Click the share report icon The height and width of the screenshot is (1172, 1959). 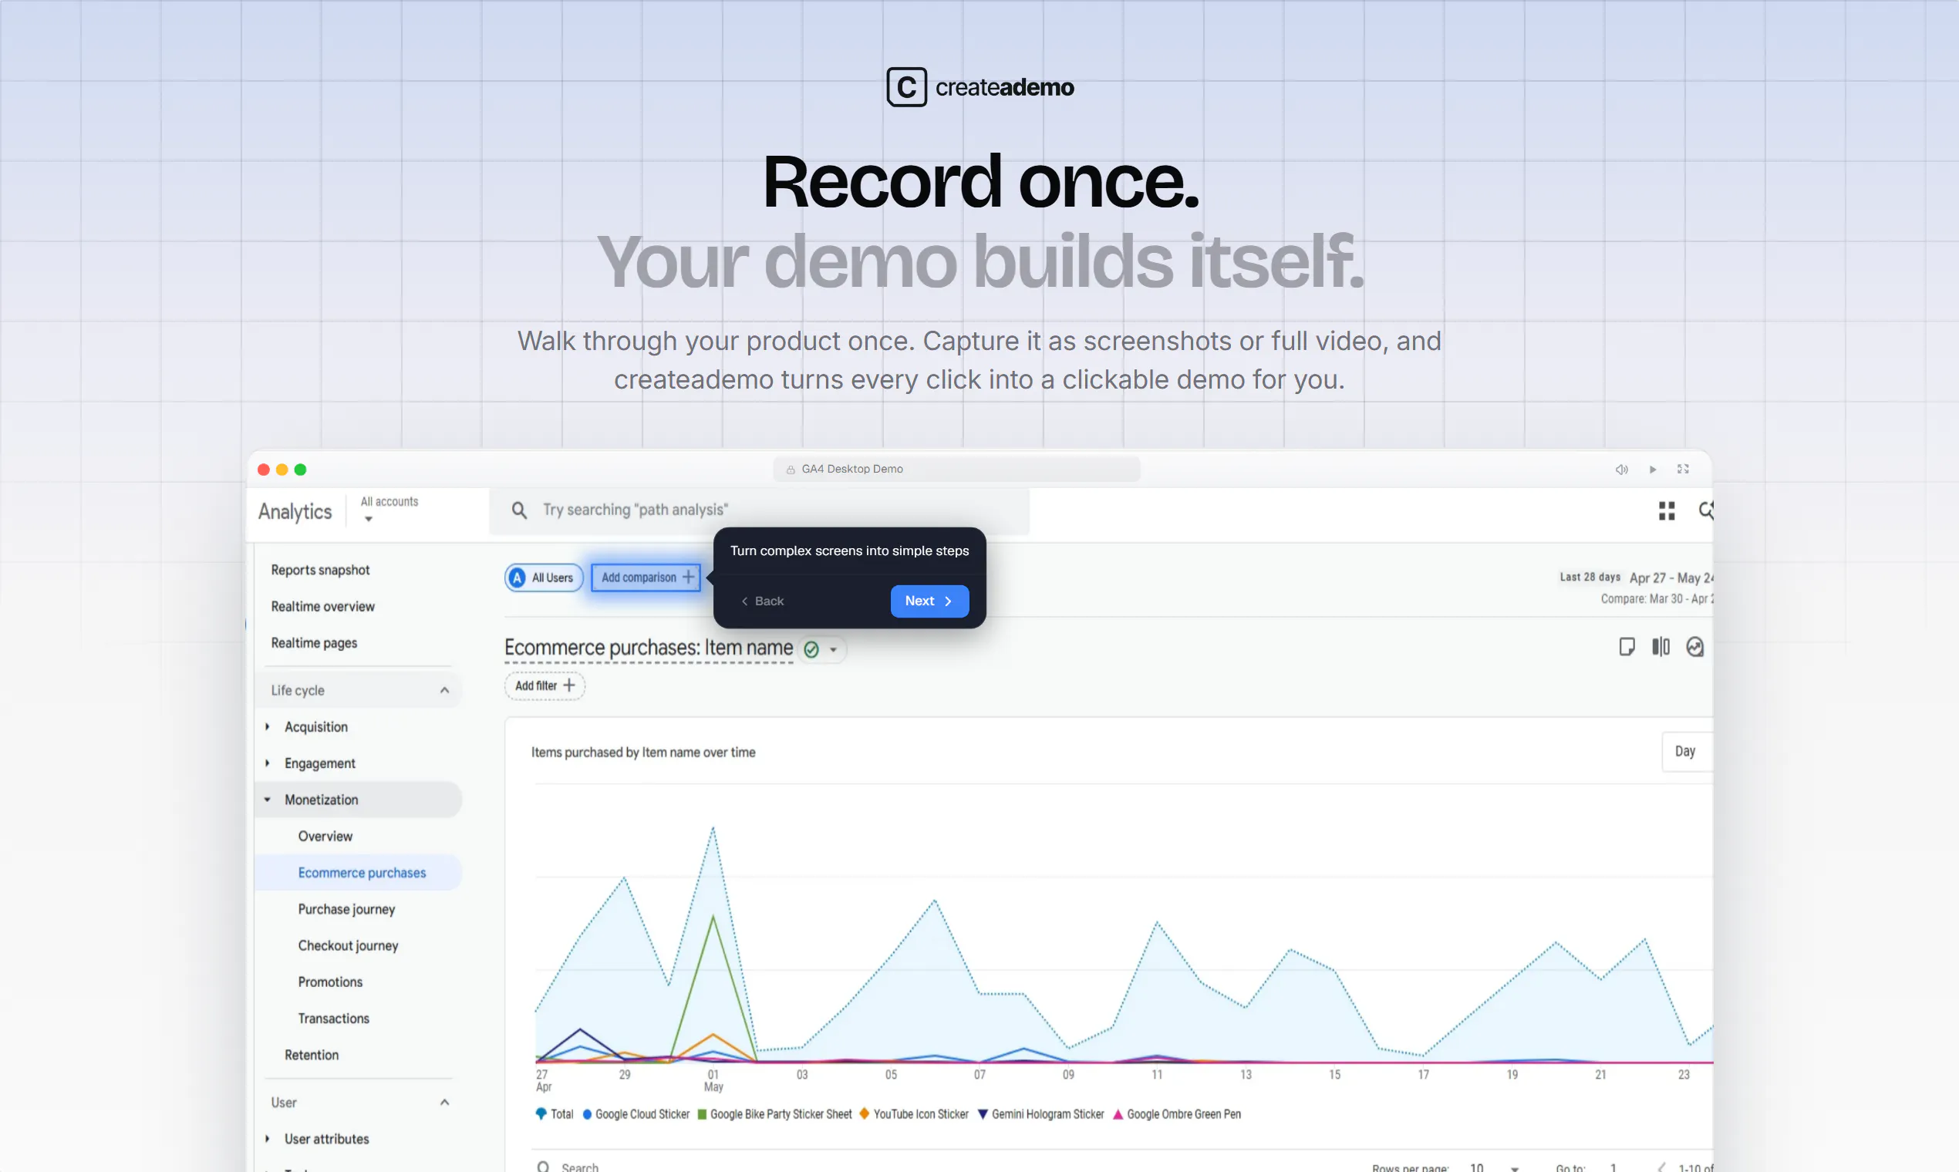click(x=1627, y=647)
